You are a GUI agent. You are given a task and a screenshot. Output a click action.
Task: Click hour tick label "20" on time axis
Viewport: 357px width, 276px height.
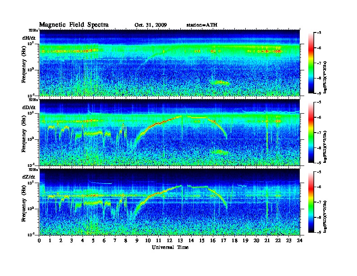tap(256, 241)
